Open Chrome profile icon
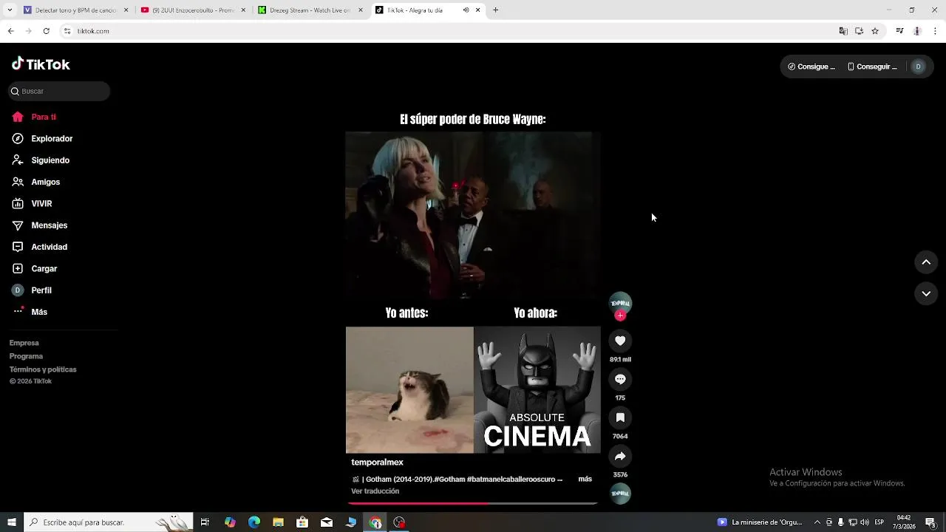 917,31
